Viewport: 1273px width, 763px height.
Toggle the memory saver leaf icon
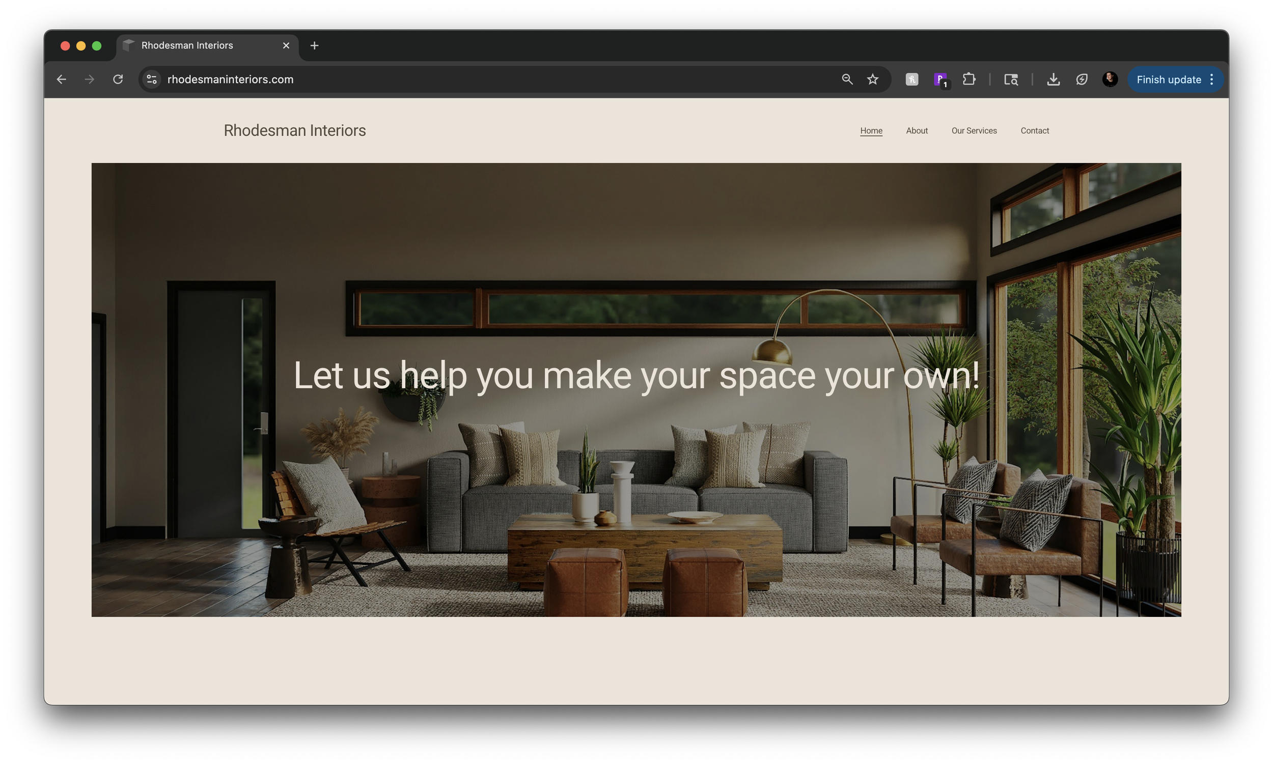click(x=1082, y=79)
